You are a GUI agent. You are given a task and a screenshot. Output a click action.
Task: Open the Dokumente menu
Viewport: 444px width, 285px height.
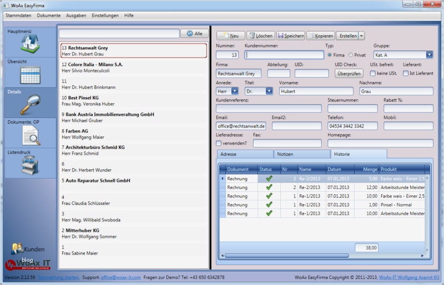(x=49, y=16)
